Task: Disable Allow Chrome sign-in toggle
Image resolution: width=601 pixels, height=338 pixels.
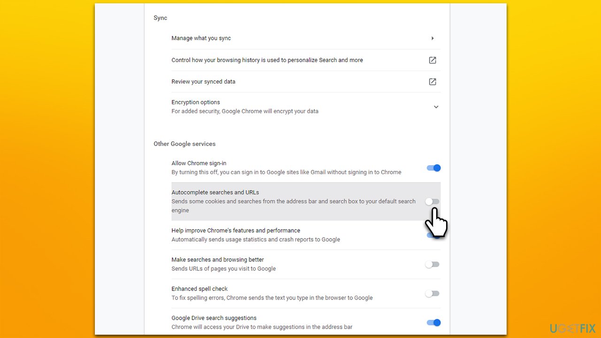Action: 433,168
